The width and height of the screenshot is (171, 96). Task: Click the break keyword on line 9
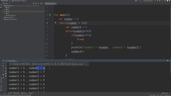coord(80,39)
